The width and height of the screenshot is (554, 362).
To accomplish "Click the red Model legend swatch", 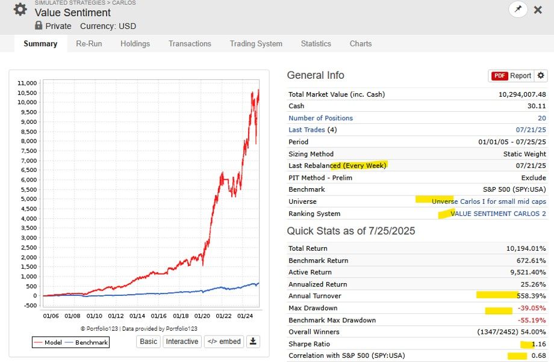I will coord(39,343).
